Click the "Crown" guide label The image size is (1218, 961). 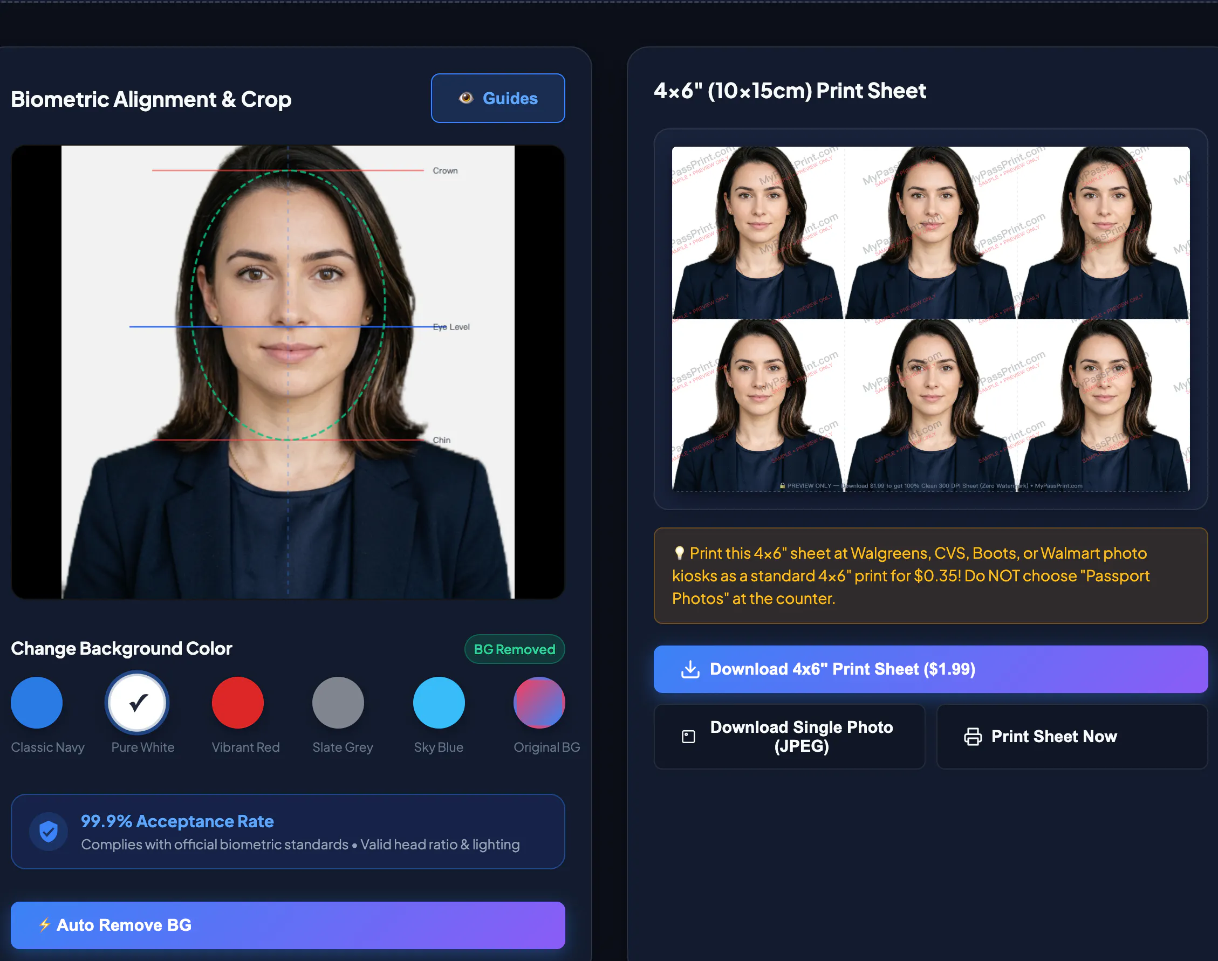(444, 170)
